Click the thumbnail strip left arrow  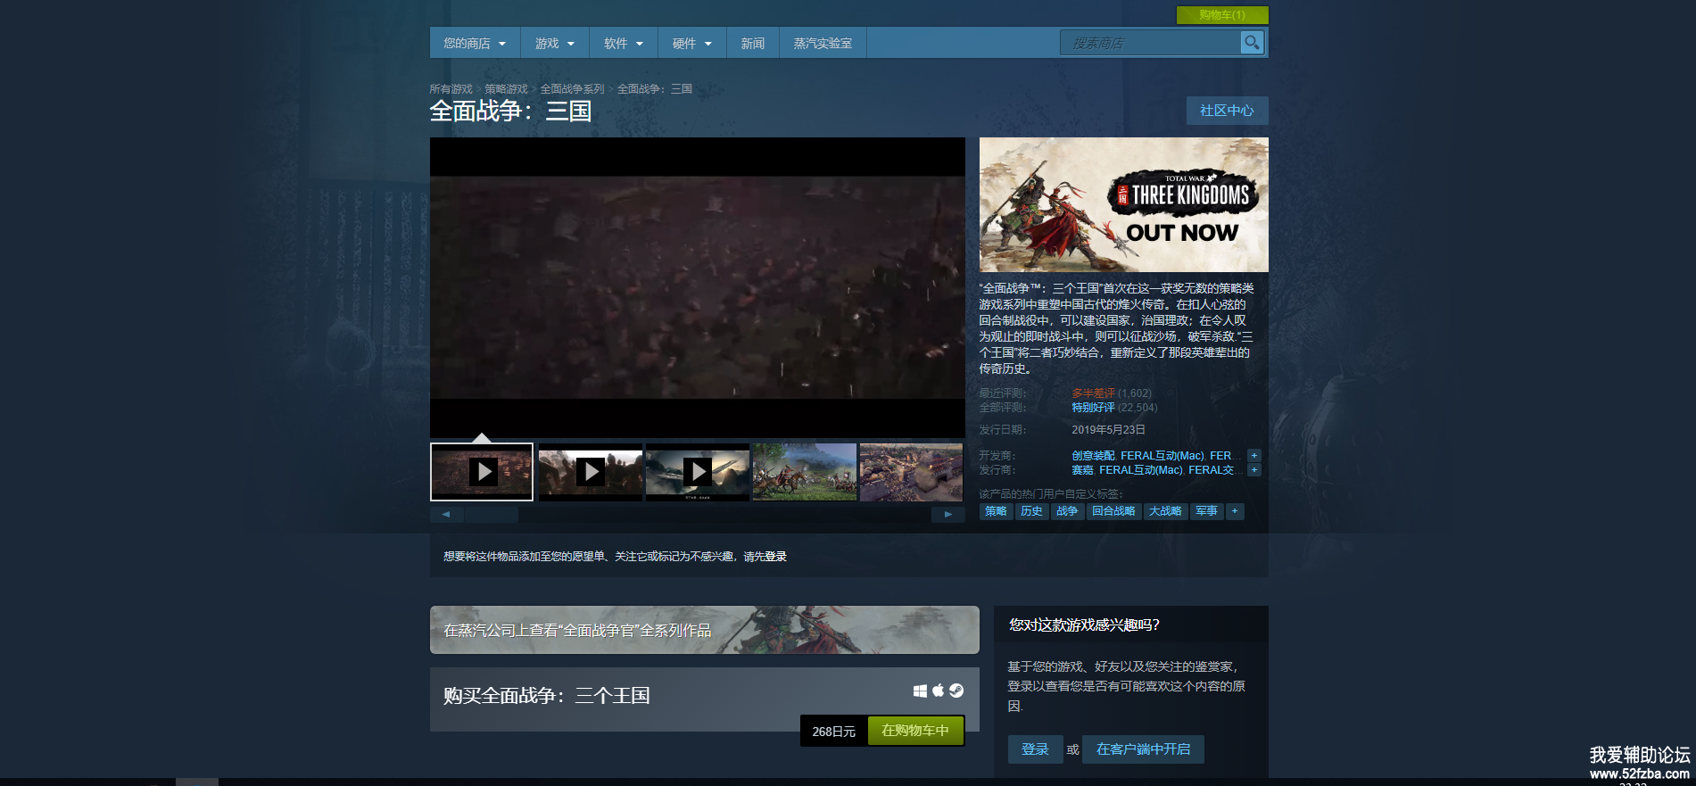pyautogui.click(x=446, y=515)
